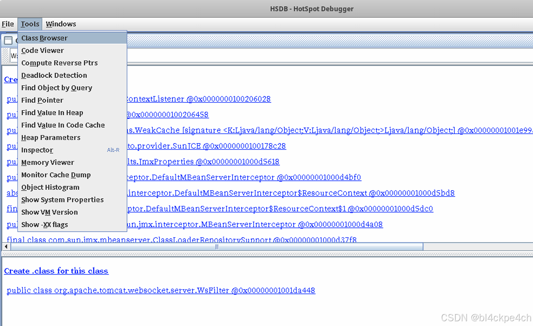Open the MBeanServerInterceptor @0x00000001000d4a08 link

point(255,224)
